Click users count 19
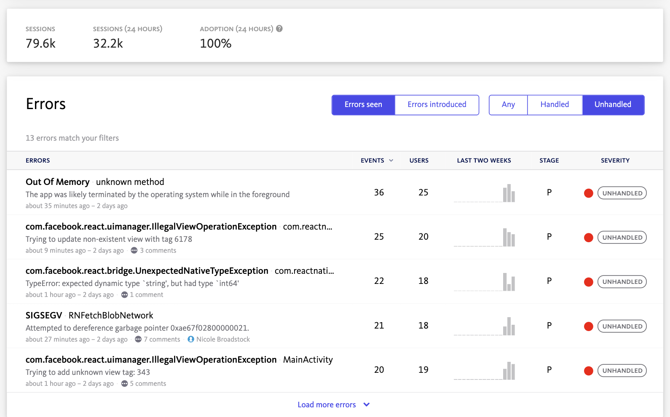670x417 pixels. point(423,370)
